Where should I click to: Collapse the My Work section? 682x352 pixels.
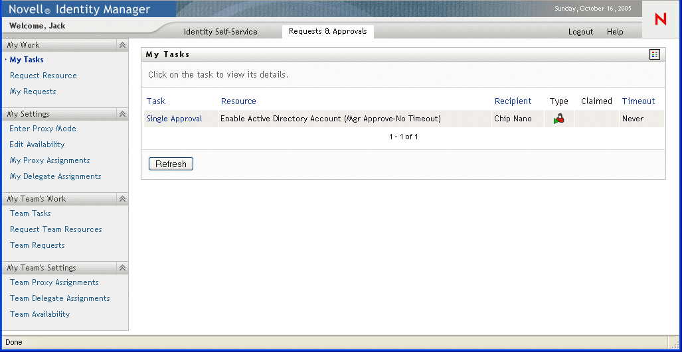click(122, 45)
